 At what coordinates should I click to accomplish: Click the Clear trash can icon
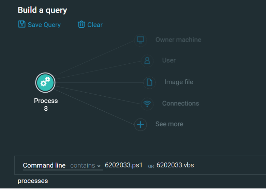coord(81,25)
